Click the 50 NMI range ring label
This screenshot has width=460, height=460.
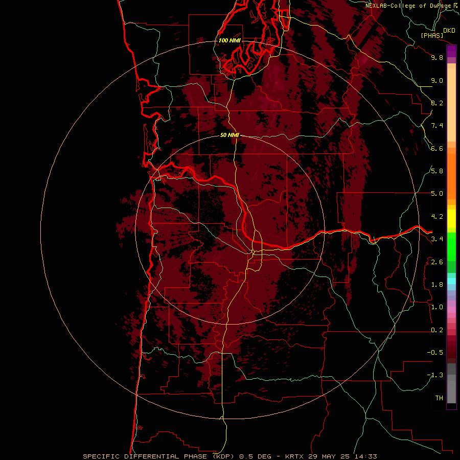click(x=229, y=135)
